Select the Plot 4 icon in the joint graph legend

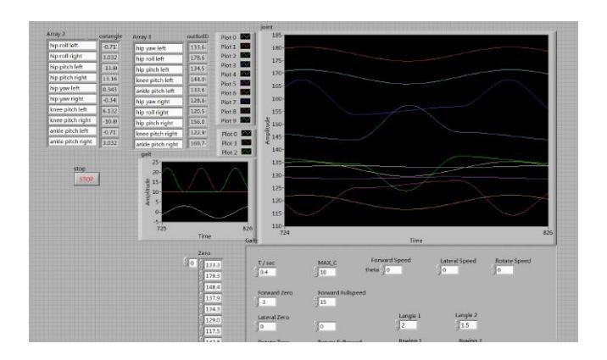click(x=245, y=74)
